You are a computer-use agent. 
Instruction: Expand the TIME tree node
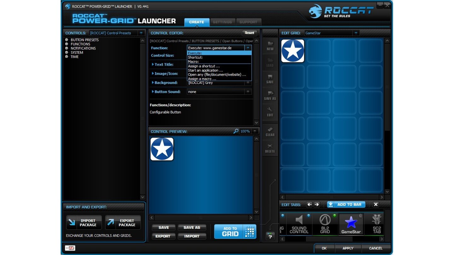click(67, 57)
